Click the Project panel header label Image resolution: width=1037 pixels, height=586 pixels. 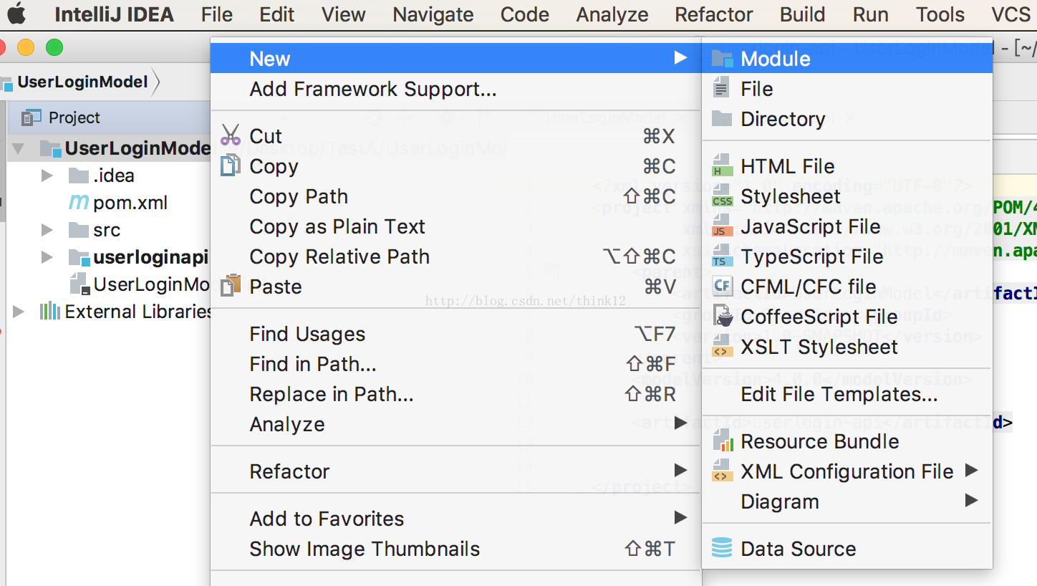(x=74, y=117)
